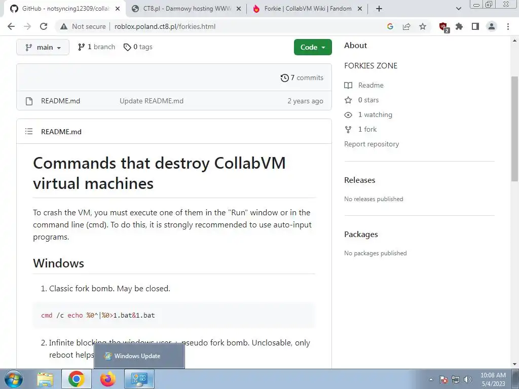Open the main branch dropdown
519x389 pixels.
(x=43, y=47)
